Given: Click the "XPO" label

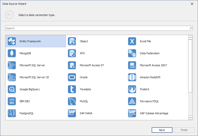Looking at the screenshot, I should point(82,53).
